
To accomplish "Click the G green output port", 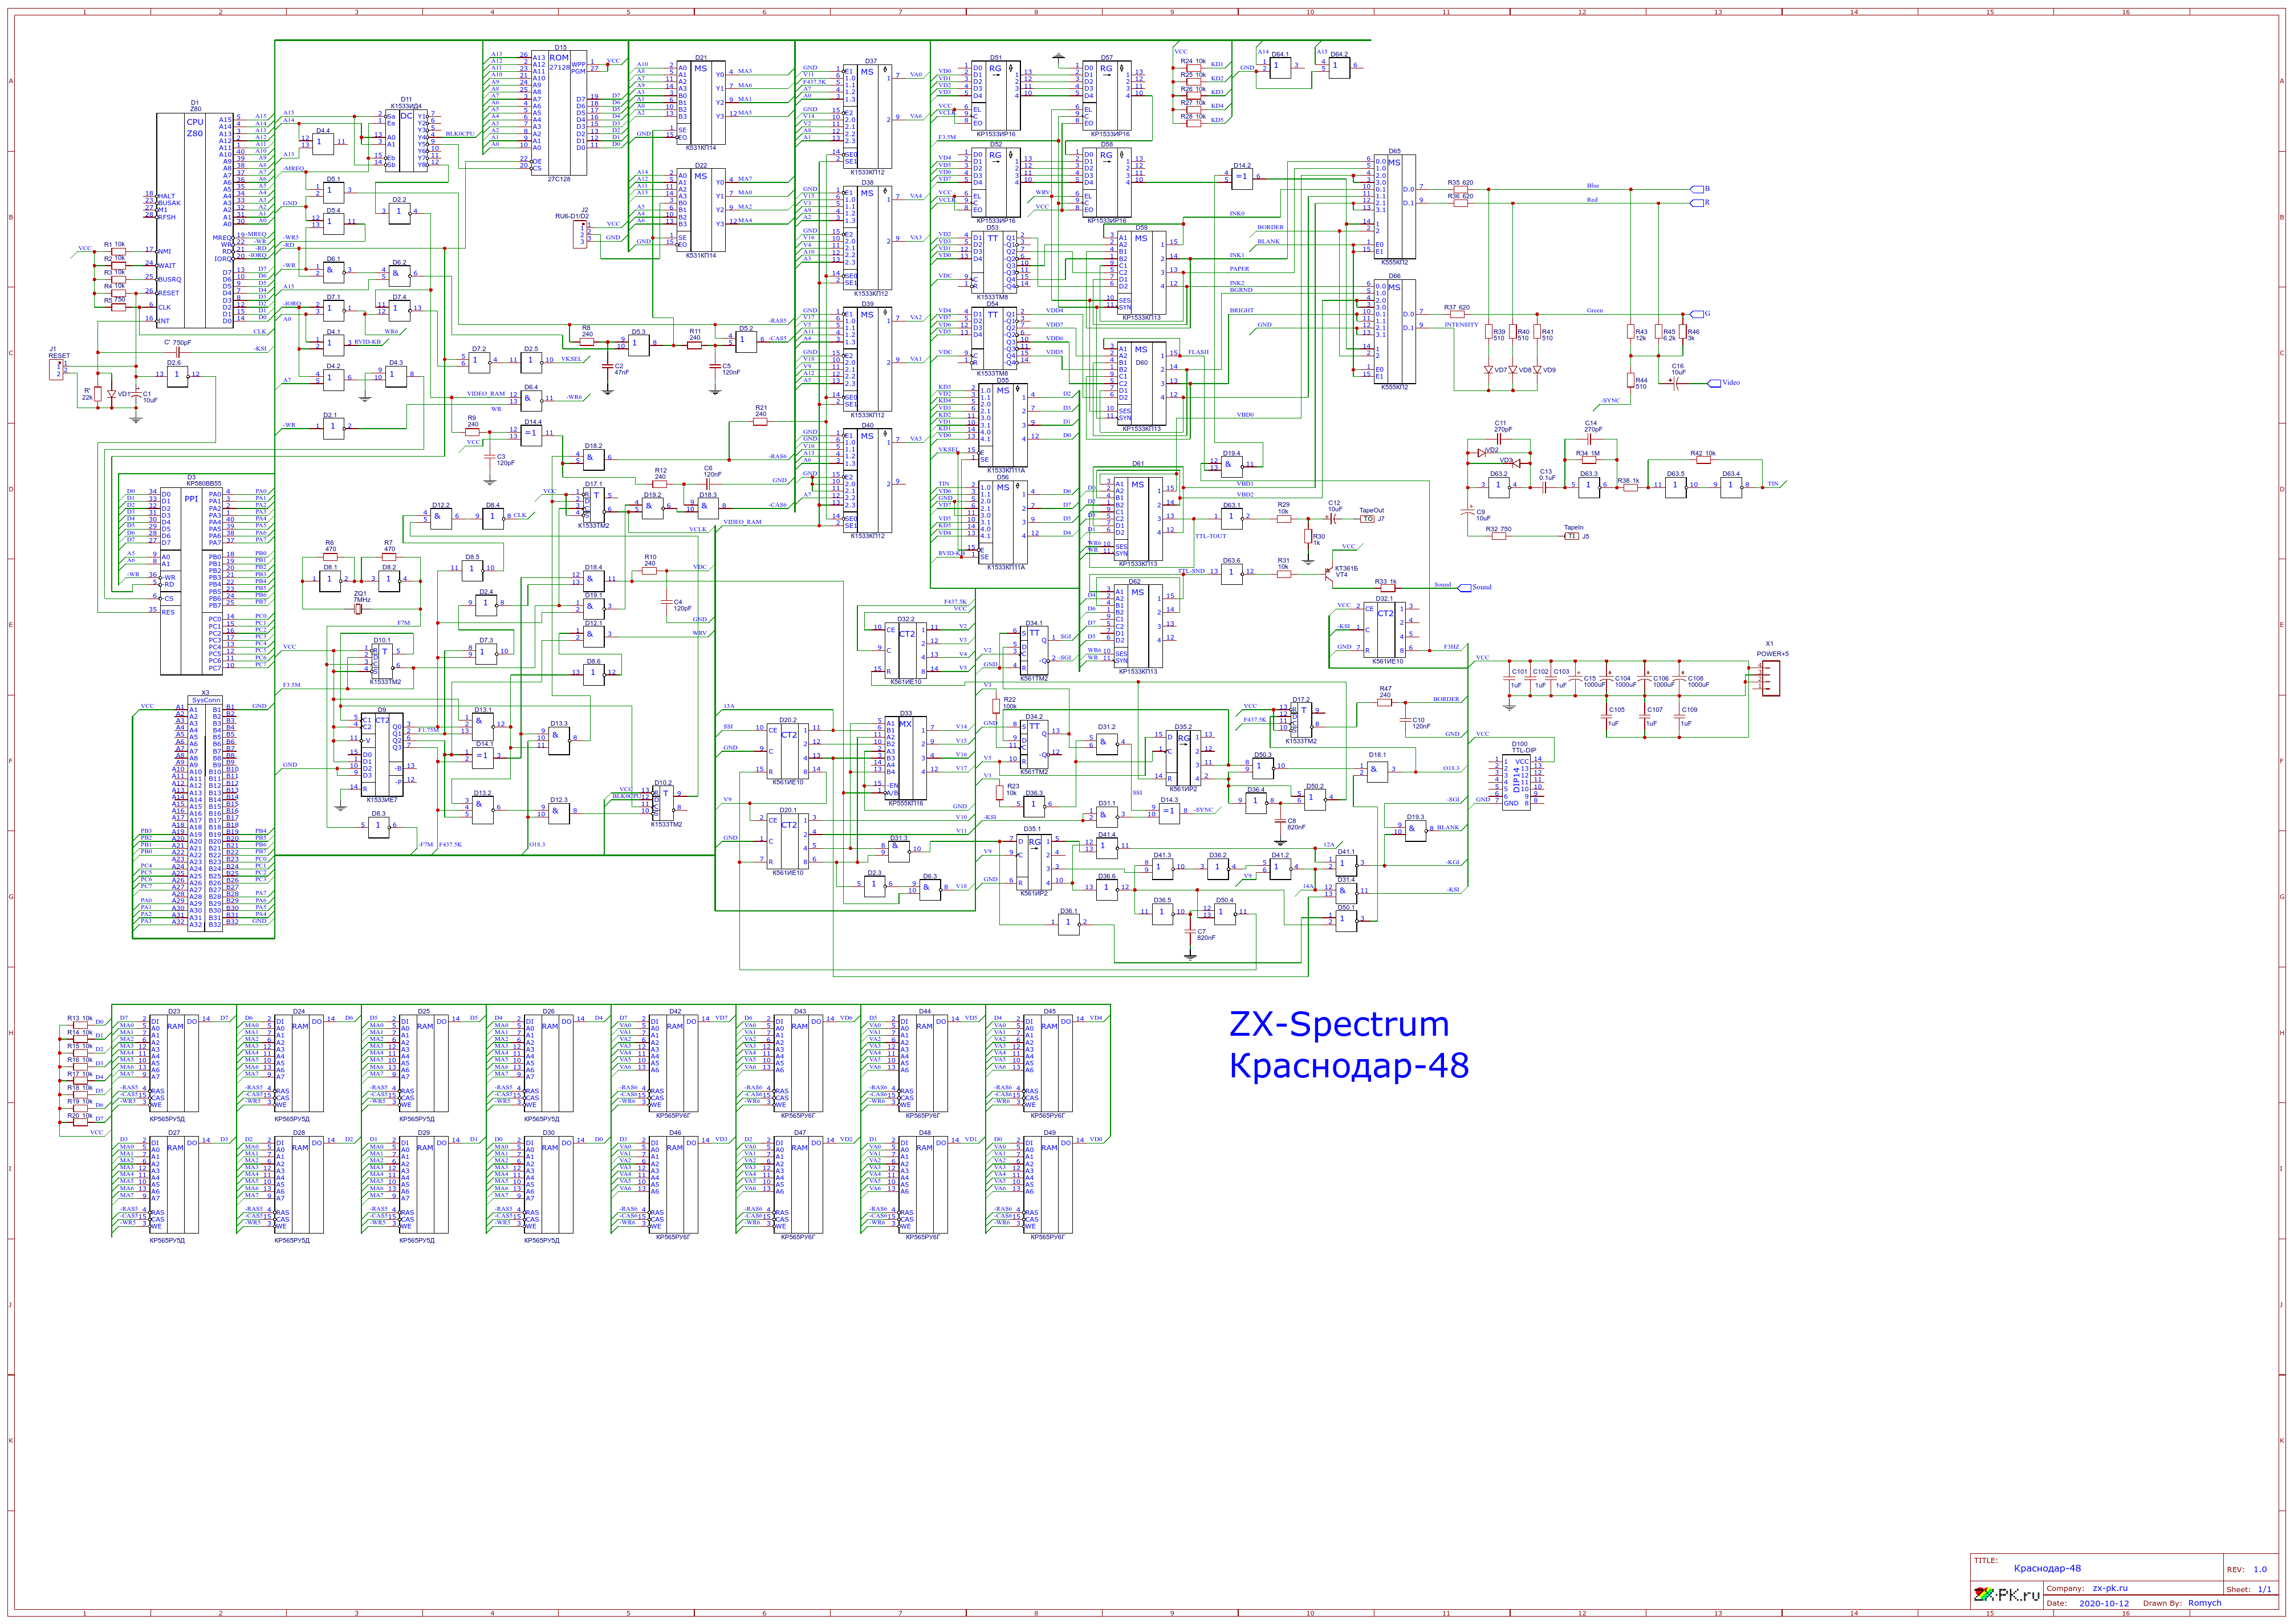I will [x=1697, y=313].
